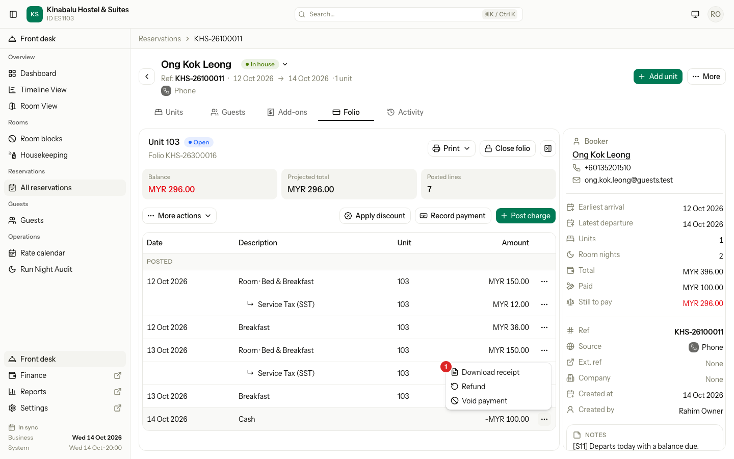This screenshot has width=734, height=459.
Task: Open Housekeeping in sidebar
Action: 65,155
